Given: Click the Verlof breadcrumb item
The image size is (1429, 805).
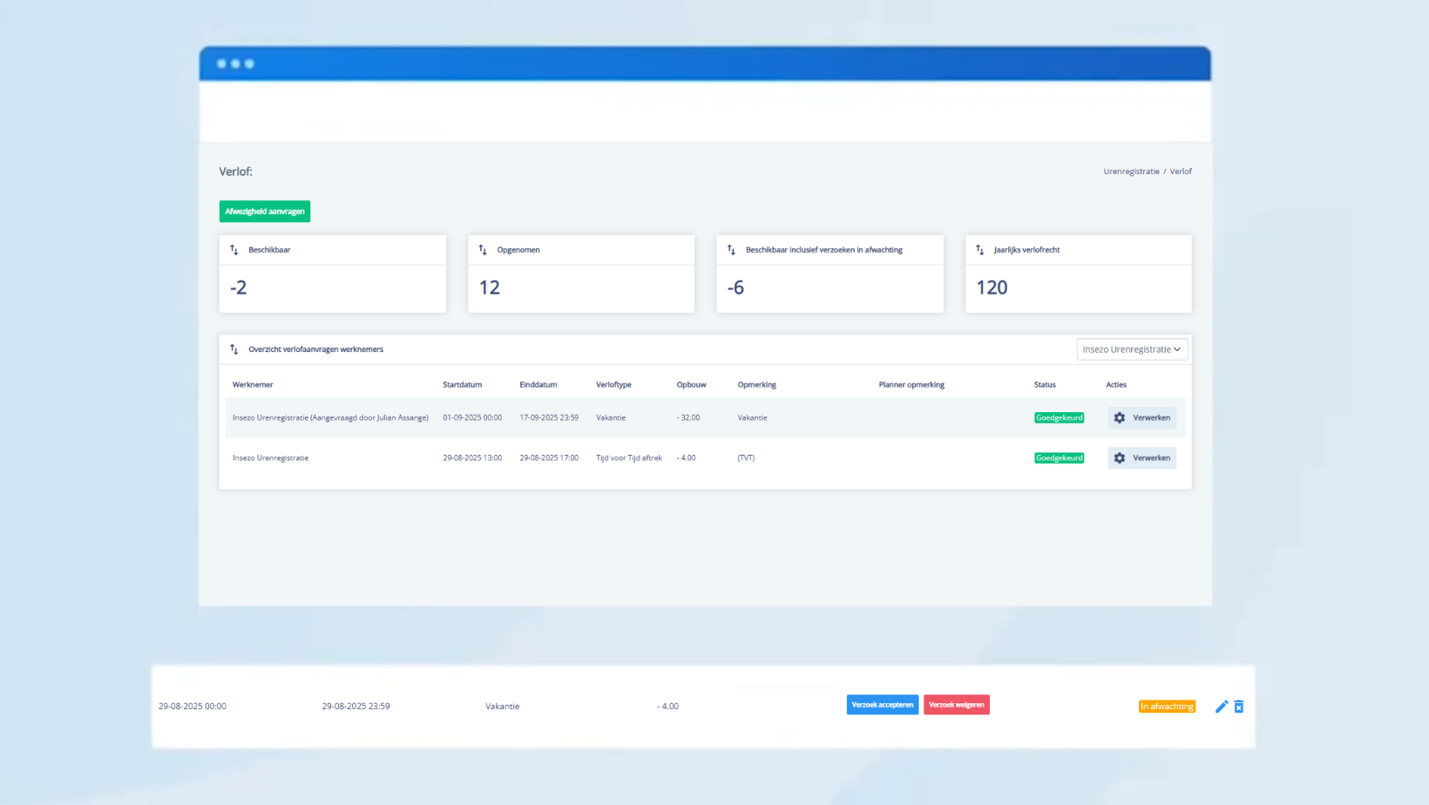Looking at the screenshot, I should [x=1181, y=172].
